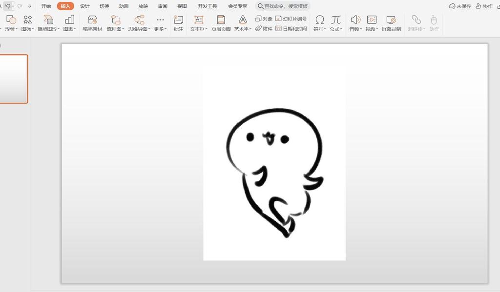This screenshot has height=292, width=500.
Task: Click the 智能图形 smart graphics icon
Action: (48, 22)
